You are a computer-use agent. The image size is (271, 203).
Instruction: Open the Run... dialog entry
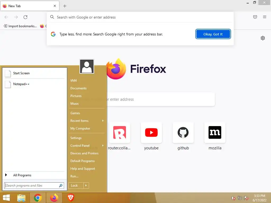pyautogui.click(x=74, y=176)
